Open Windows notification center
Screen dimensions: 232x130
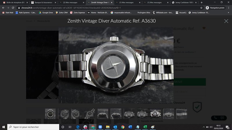pos(228,127)
